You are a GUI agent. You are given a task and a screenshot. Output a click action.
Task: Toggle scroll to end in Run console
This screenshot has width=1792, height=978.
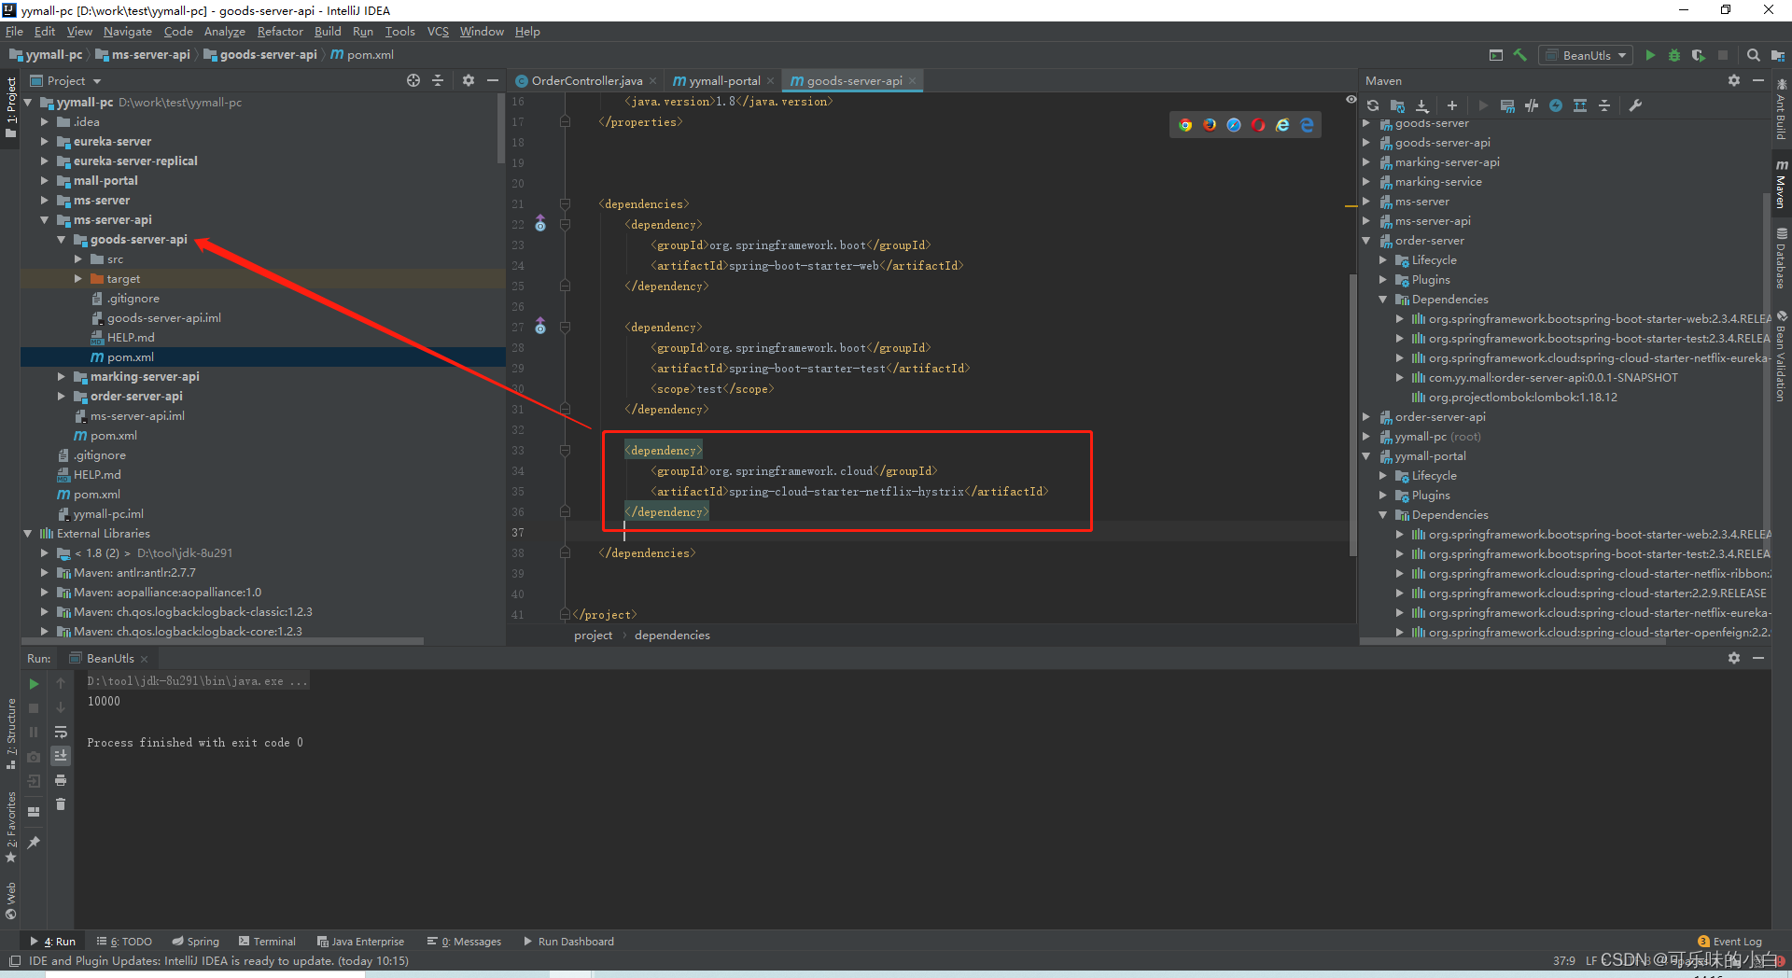point(61,756)
